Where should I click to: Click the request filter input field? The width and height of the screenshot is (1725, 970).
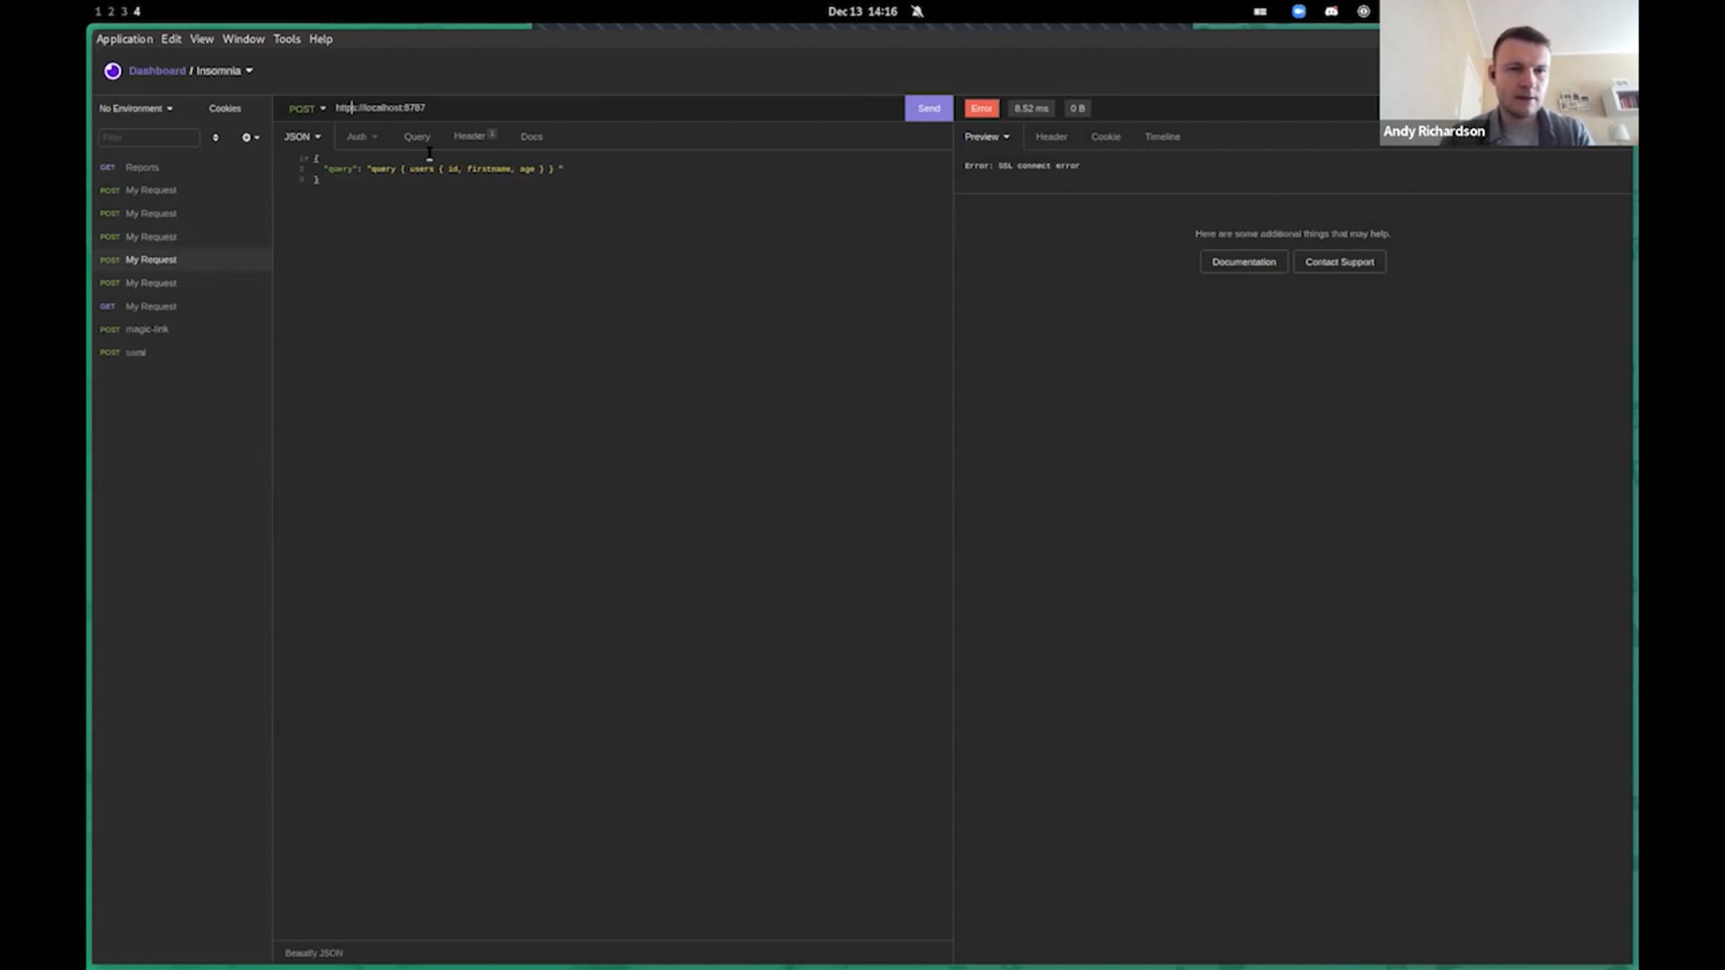click(x=149, y=137)
